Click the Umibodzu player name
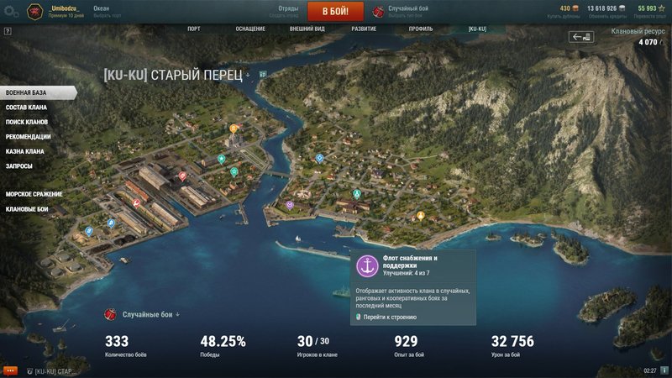Viewport: 672px width, 378px height. click(x=65, y=8)
